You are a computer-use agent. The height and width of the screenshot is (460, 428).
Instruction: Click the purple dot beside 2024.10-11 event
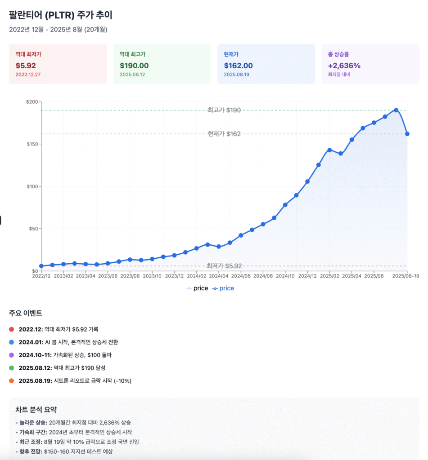11,355
